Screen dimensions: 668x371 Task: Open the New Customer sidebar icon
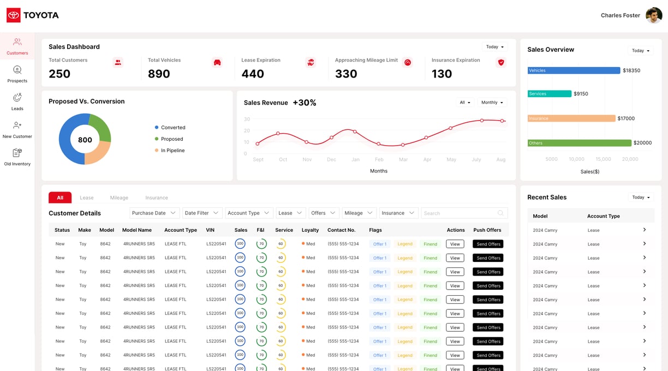point(17,125)
